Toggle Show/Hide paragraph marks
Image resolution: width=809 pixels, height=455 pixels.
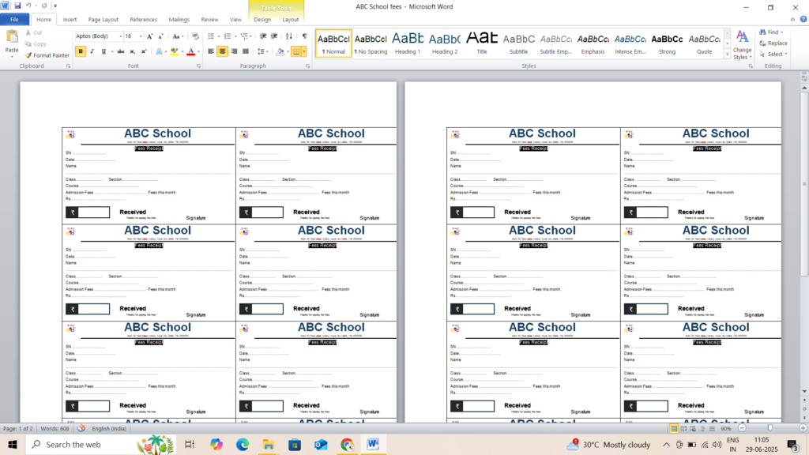pyautogui.click(x=304, y=36)
